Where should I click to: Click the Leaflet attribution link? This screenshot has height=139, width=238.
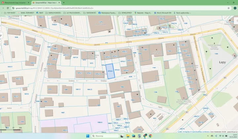coord(179,131)
